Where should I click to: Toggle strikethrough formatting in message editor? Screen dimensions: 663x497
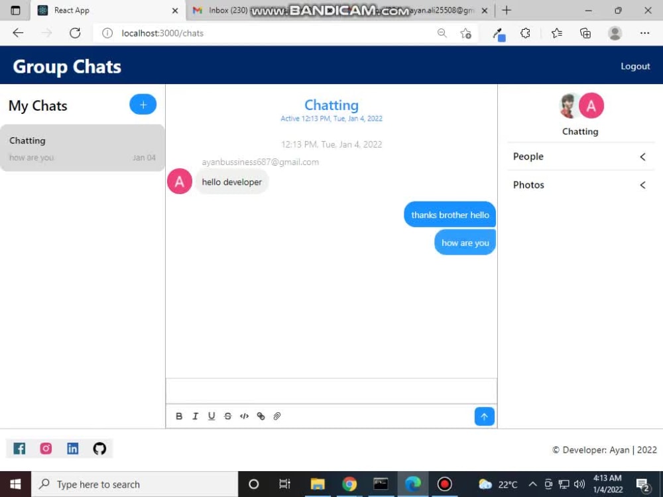227,416
